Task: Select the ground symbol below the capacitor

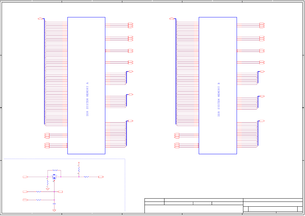Action: pos(54,211)
